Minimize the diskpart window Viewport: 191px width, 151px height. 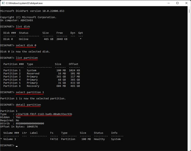click(169, 3)
